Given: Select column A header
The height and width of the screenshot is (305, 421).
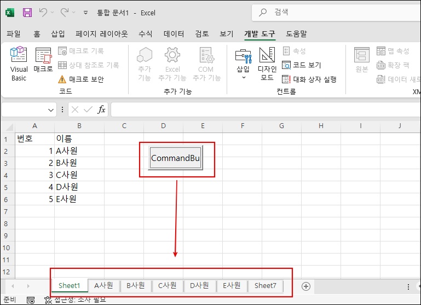Looking at the screenshot, I should (x=34, y=126).
